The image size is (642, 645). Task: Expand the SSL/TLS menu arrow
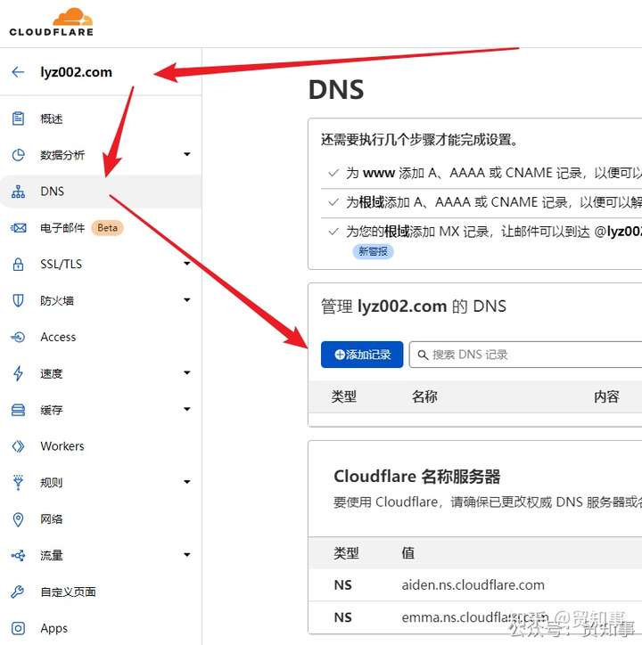point(187,264)
